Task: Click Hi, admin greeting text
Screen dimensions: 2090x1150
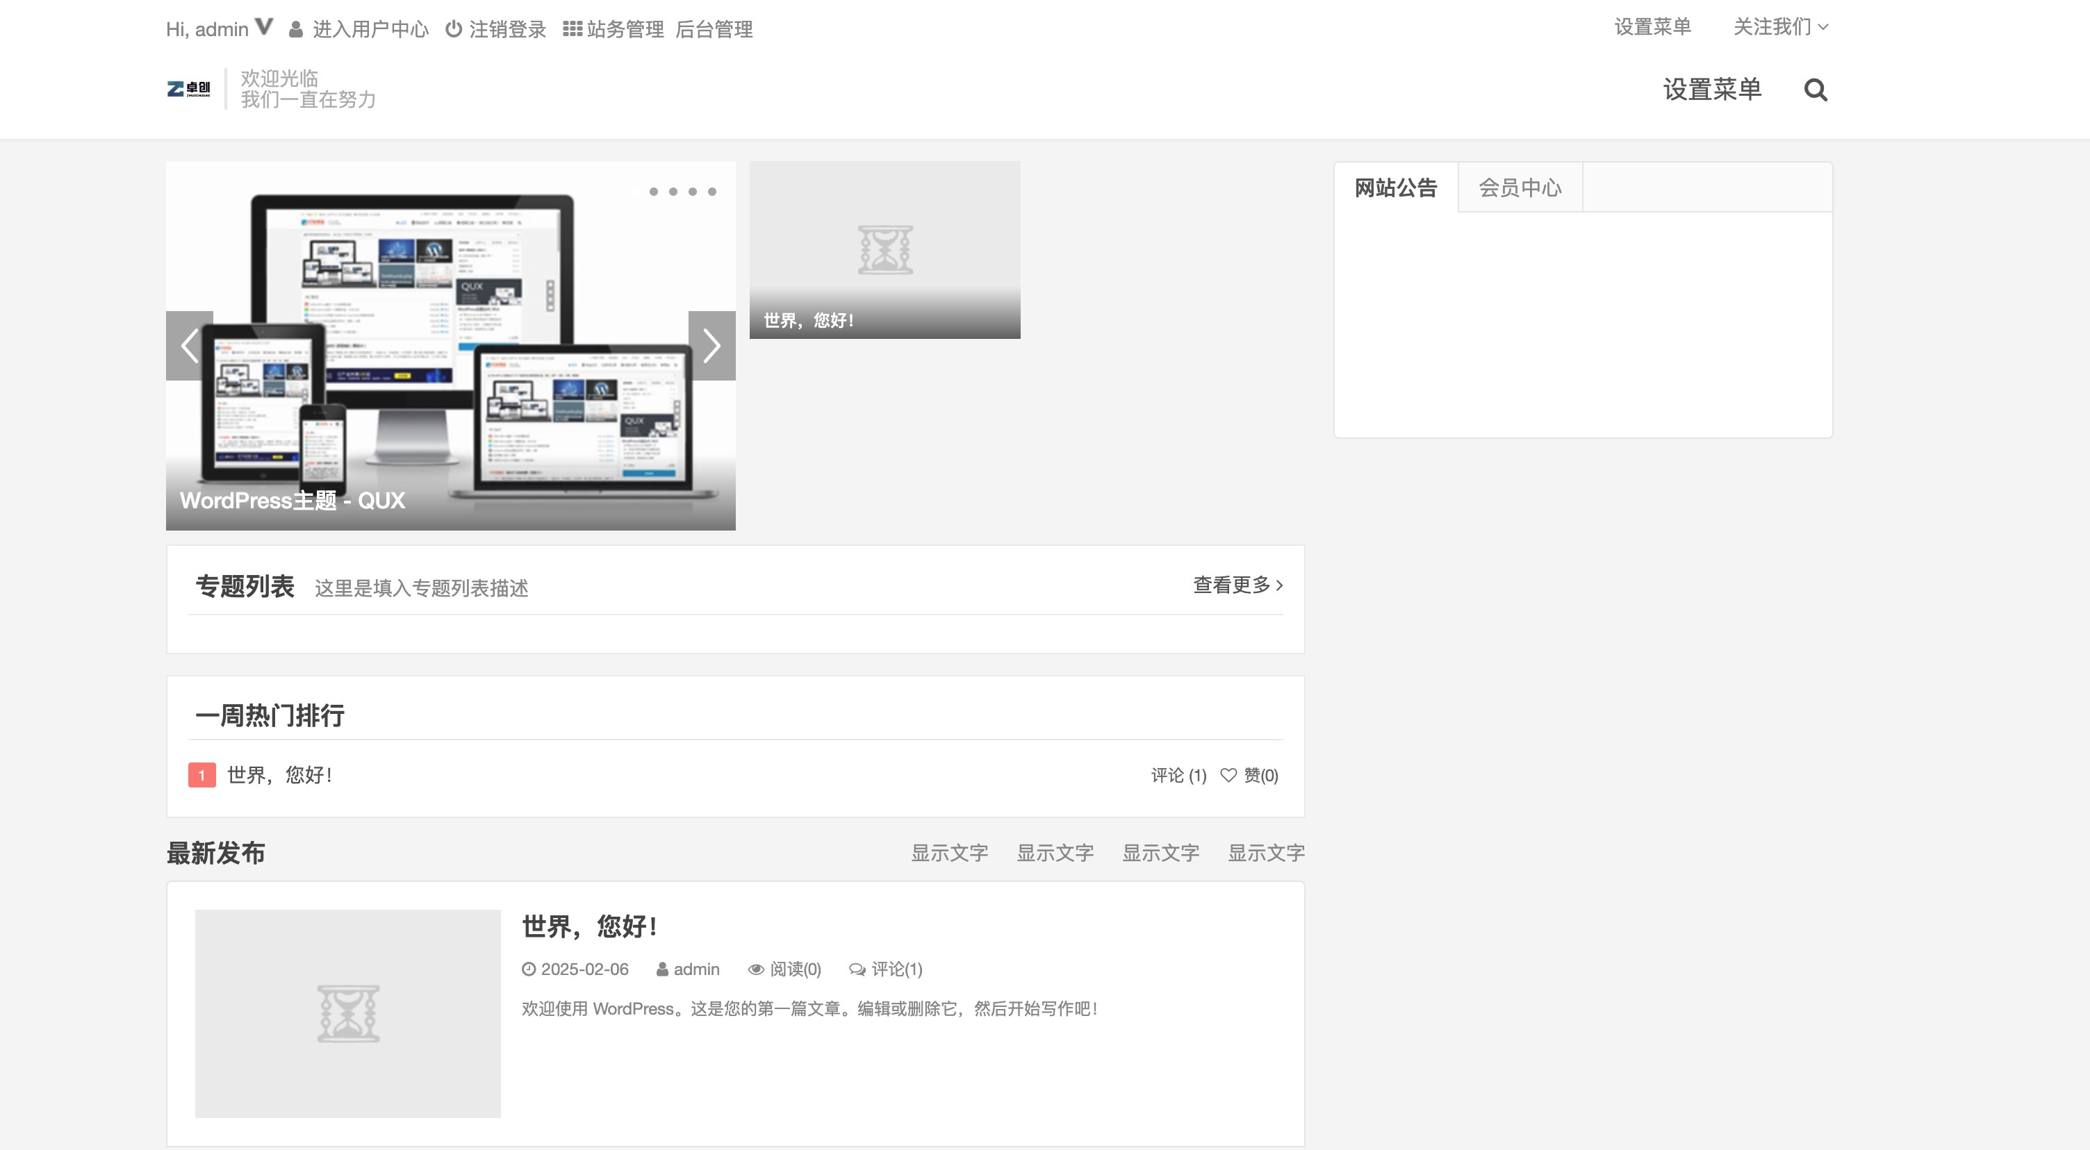Action: tap(207, 29)
